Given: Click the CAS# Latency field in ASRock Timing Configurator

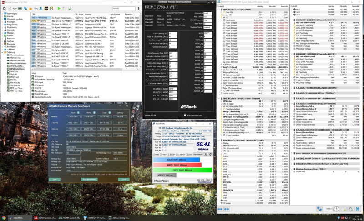Looking at the screenshot, I should 173,33.
